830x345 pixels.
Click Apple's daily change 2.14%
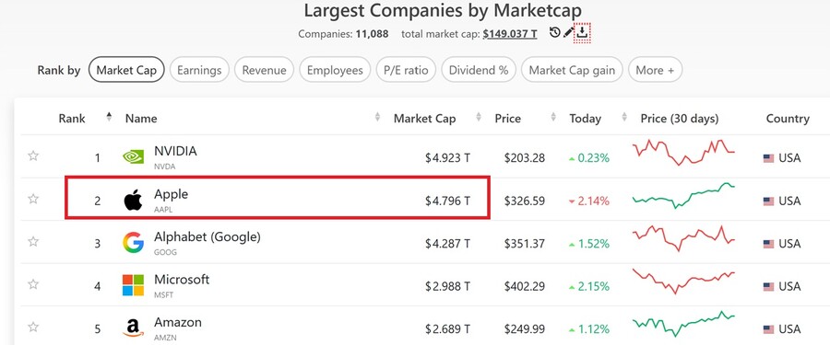[588, 201]
